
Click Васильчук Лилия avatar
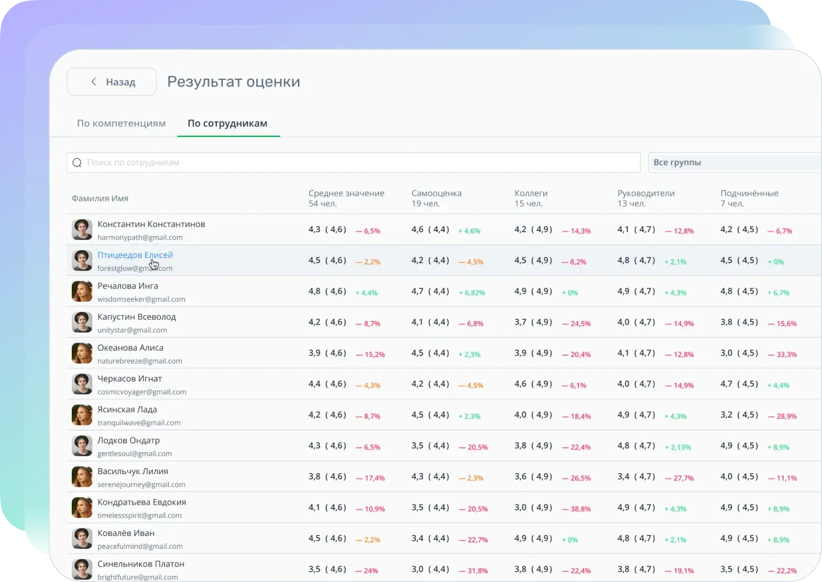[x=82, y=477]
